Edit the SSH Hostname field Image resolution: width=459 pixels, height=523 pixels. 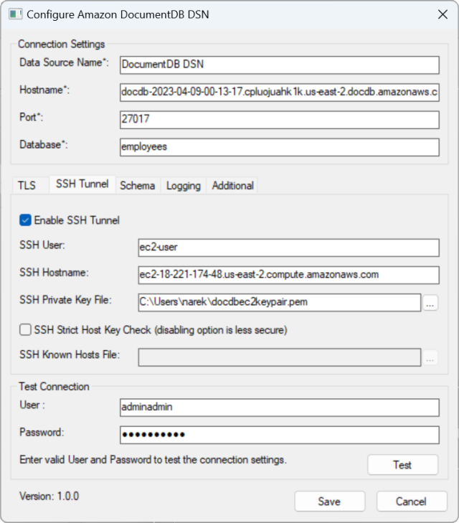pos(288,275)
